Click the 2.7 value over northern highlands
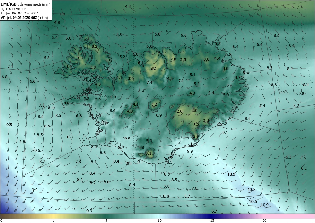This screenshot has width=315, height=223. [153, 68]
